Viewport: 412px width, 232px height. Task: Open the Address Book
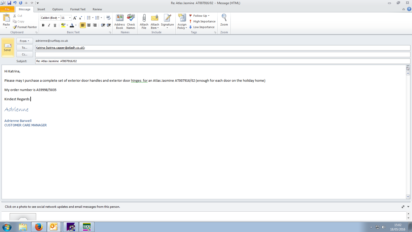119,18
